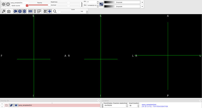The height and width of the screenshot is (108, 202).
Task: Move overlay down in the list
Action: [x=2, y=107]
